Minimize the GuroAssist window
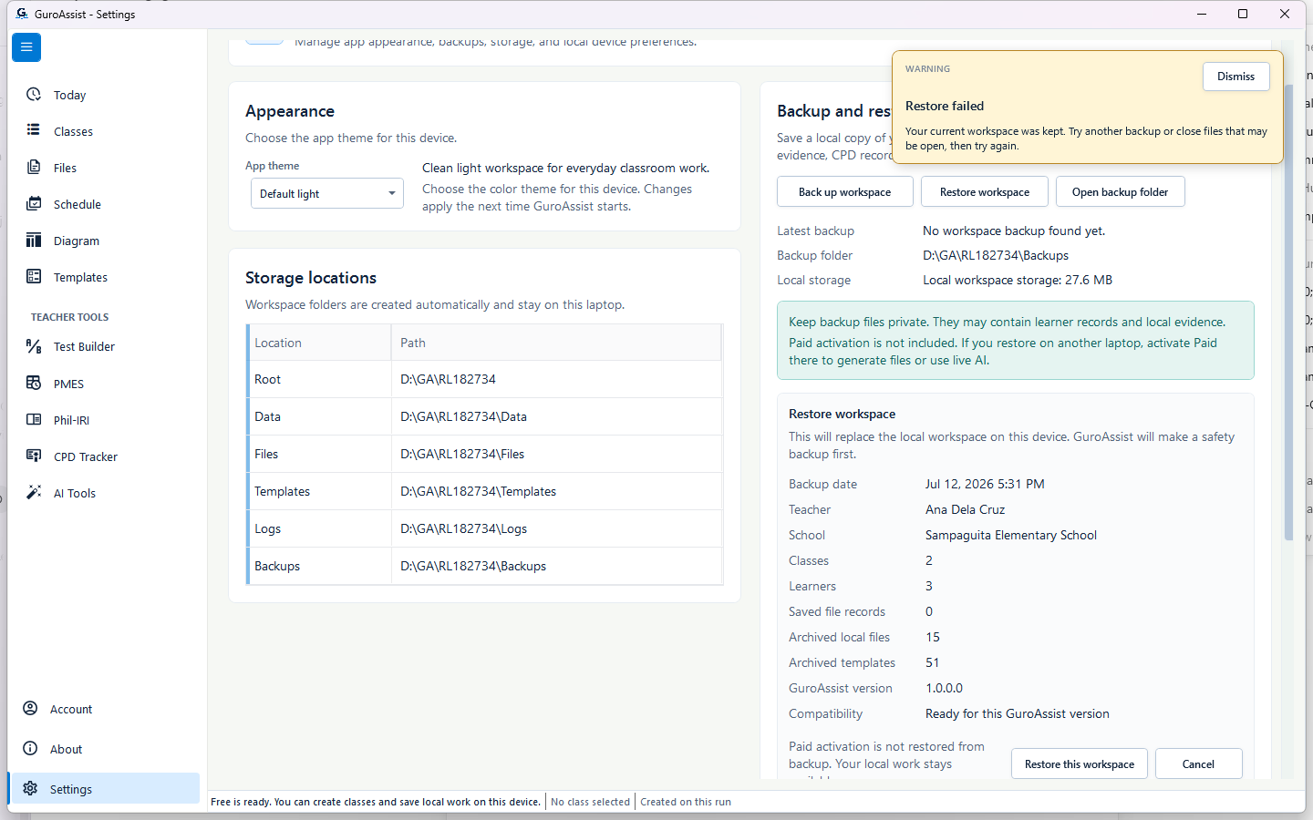The height and width of the screenshot is (820, 1313). pyautogui.click(x=1201, y=14)
